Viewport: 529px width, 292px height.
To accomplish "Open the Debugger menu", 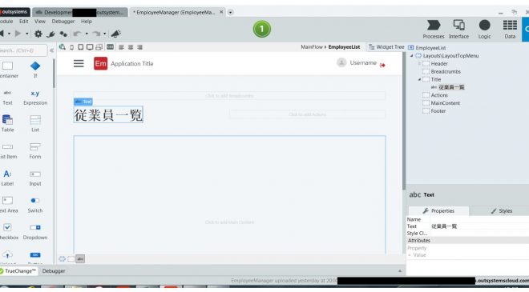I will click(x=63, y=22).
